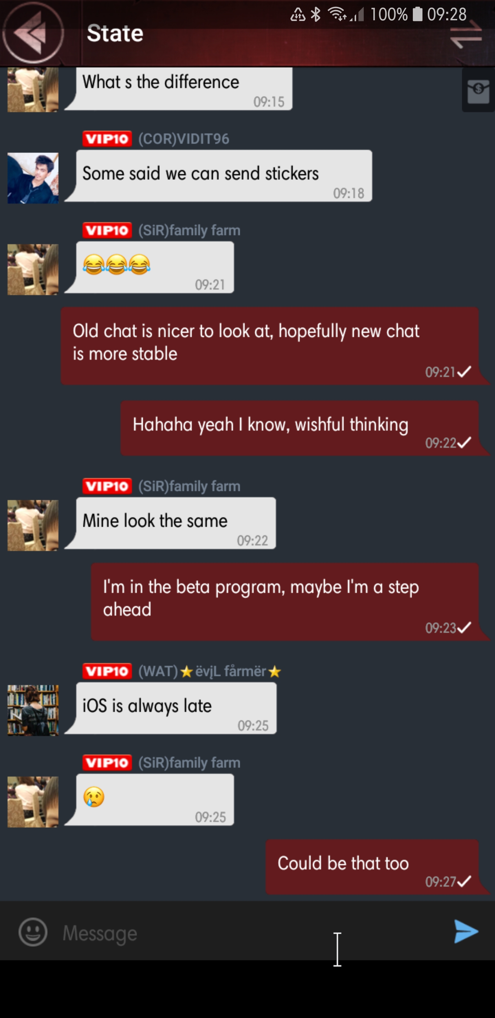Viewport: 495px width, 1018px height.
Task: Open (COR)VIDIT96 profile avatar
Action: (33, 178)
